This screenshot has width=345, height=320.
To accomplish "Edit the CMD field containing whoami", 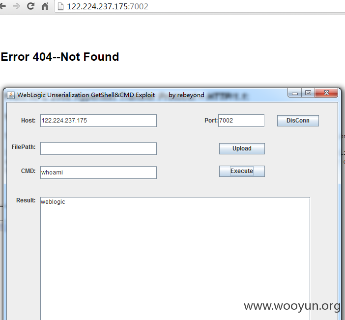I will pyautogui.click(x=98, y=172).
